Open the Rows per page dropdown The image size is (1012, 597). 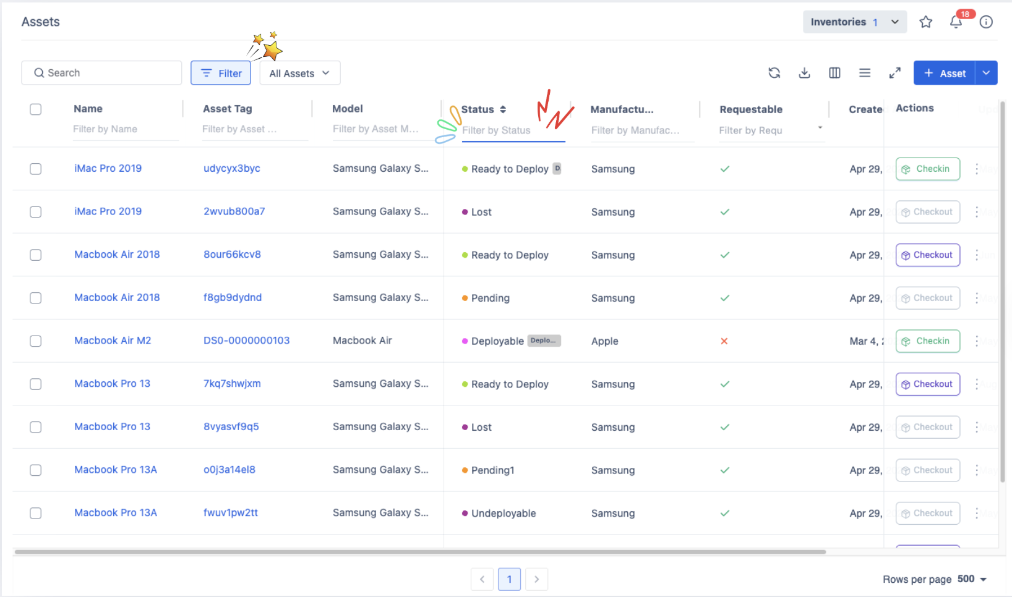972,579
